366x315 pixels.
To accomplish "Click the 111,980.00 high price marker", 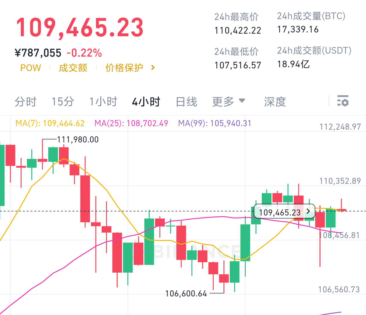I will point(78,140).
